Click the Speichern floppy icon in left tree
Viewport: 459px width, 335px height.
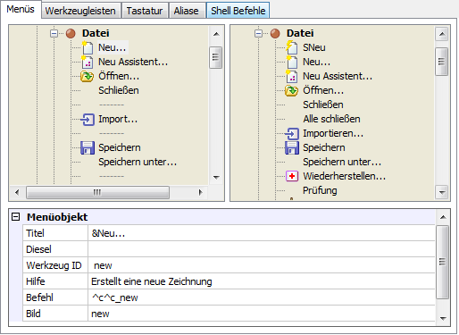[88, 147]
